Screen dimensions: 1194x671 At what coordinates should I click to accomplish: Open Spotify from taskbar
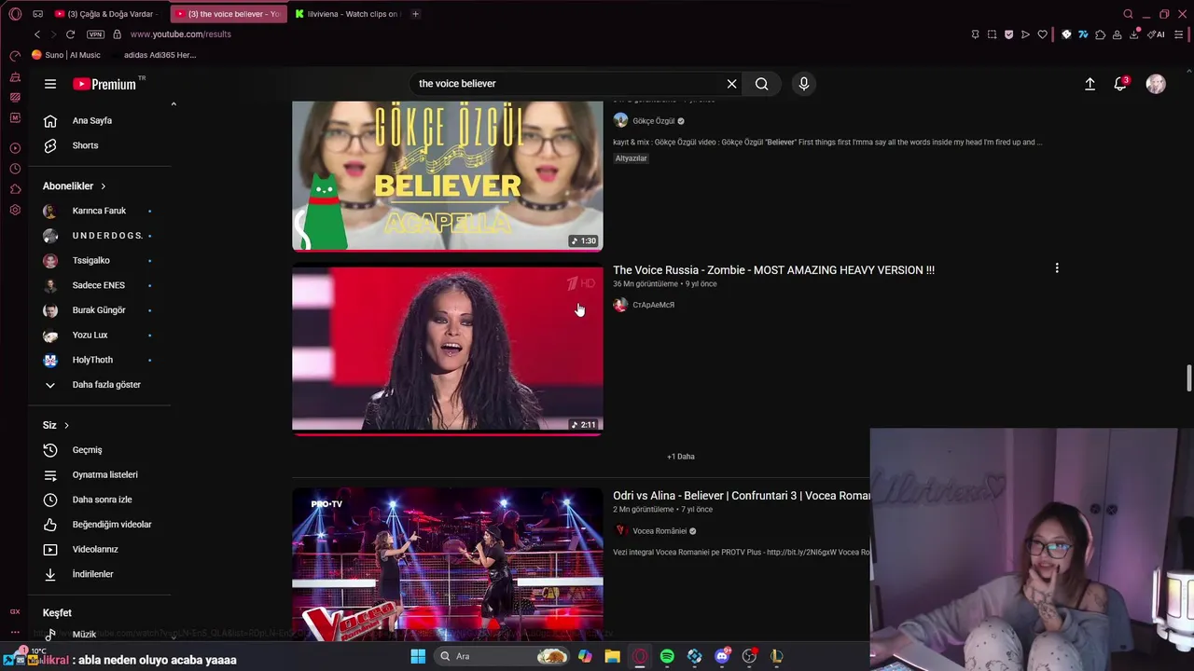667,656
